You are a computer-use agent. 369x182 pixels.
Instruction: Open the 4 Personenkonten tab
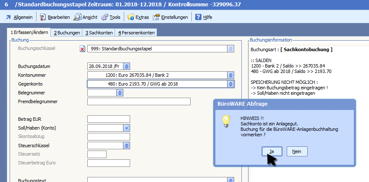point(136,33)
